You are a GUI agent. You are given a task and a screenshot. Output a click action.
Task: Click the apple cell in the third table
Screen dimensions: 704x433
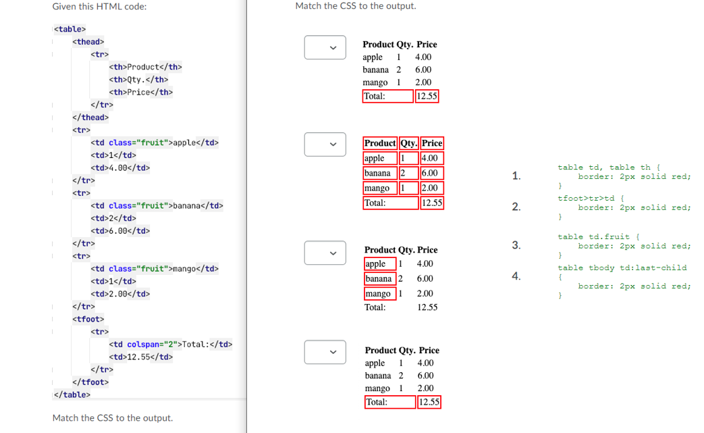coord(379,263)
